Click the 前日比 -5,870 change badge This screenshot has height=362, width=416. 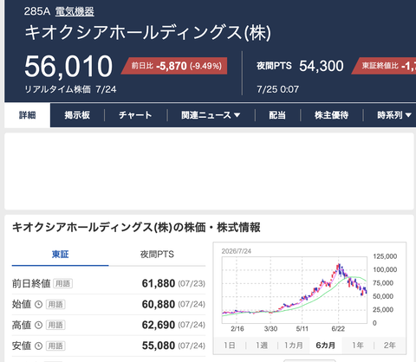point(174,66)
